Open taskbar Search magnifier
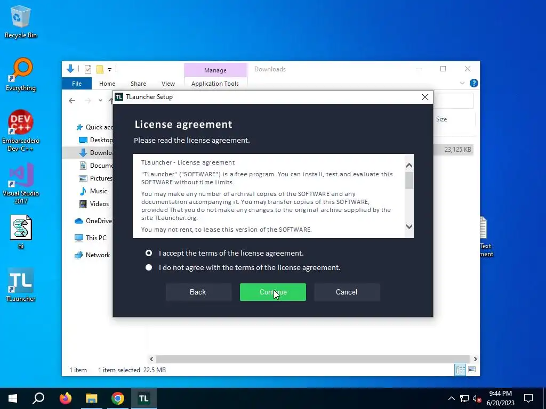This screenshot has height=409, width=546. coord(38,398)
